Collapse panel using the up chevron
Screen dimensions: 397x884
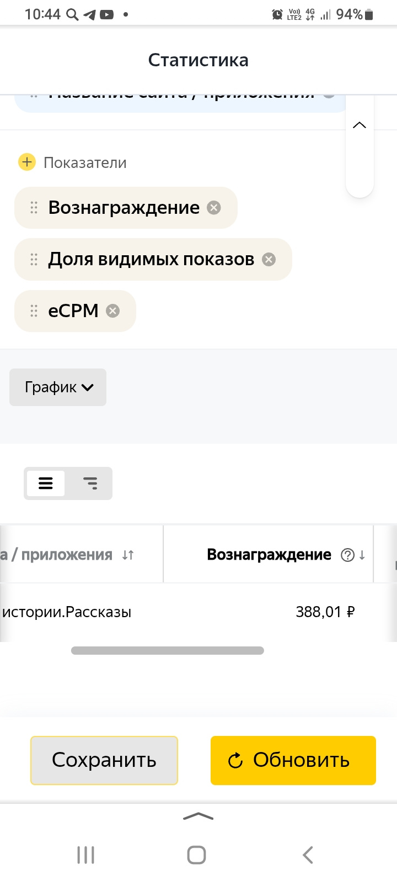point(360,125)
